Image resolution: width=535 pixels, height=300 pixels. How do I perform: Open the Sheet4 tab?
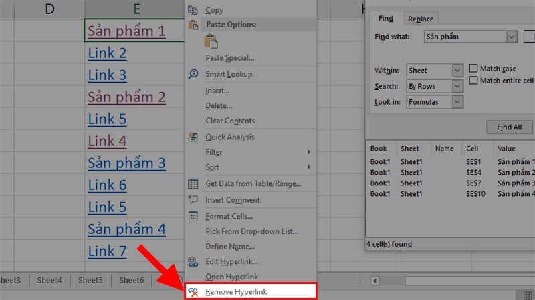coord(49,280)
